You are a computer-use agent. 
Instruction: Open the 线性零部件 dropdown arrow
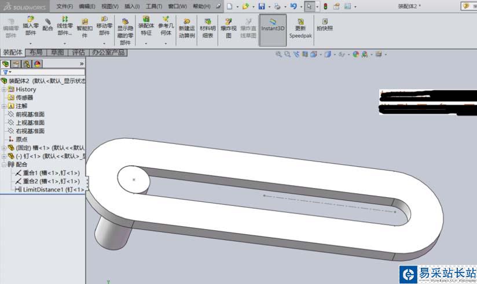(x=65, y=43)
